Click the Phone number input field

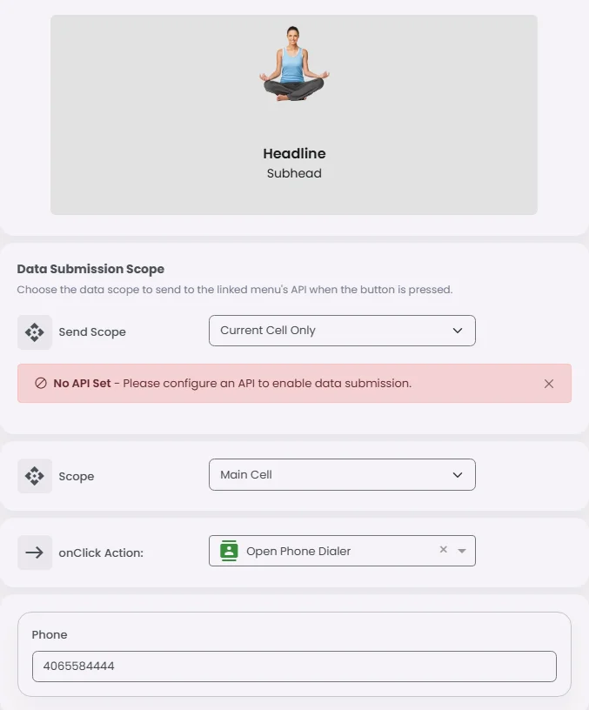point(294,666)
